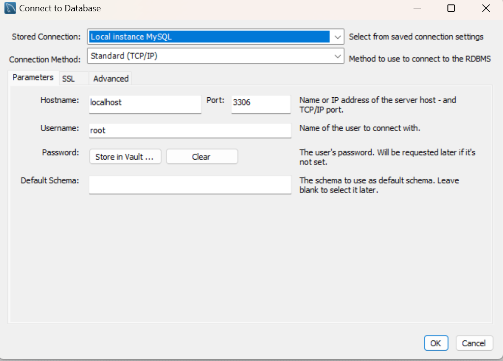The image size is (503, 361).
Task: Click 'Name of the user to connect with' text
Action: click(x=359, y=128)
